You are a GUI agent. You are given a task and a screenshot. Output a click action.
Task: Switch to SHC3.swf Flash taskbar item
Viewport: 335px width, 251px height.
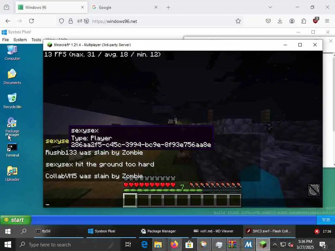(269, 231)
